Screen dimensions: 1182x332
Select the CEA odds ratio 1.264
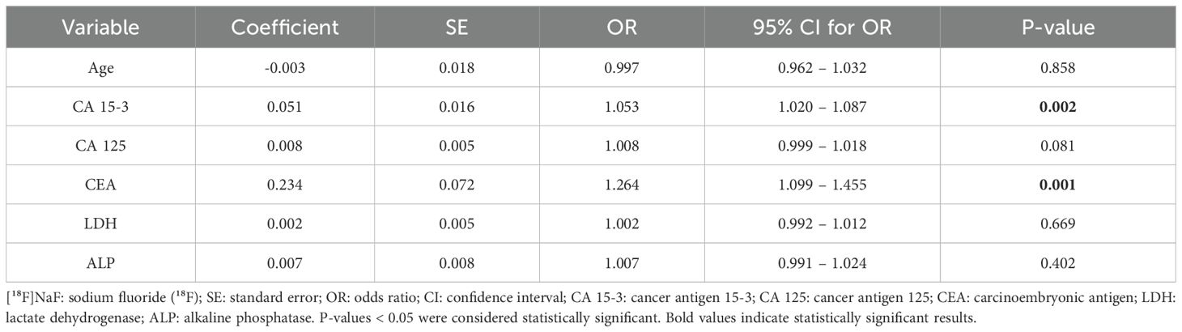621,185
